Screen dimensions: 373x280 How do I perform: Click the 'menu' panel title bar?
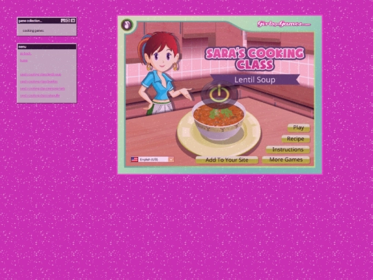(47, 47)
